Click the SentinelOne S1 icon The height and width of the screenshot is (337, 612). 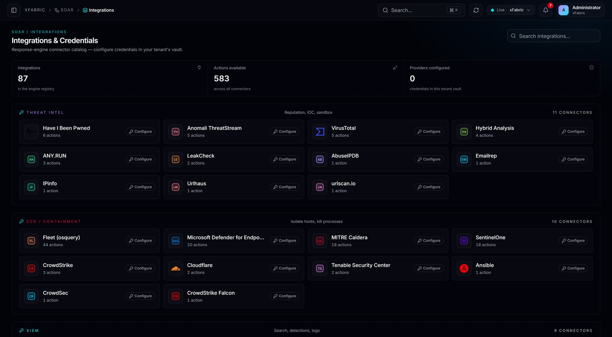[464, 241]
